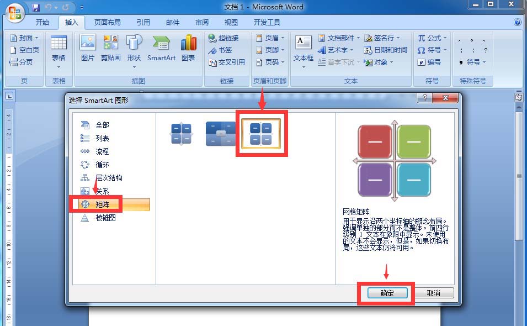Open the Developer (开发工具) tab
527x326 pixels.
pos(267,23)
